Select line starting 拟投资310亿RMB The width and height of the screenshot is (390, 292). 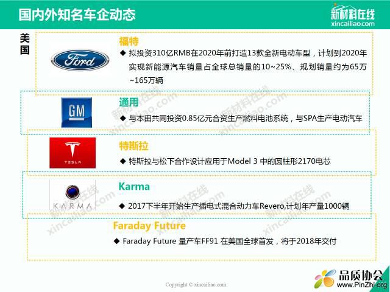248,53
